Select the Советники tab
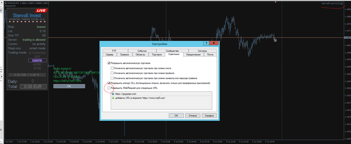Screen dimensions: 351x144 point(174,54)
